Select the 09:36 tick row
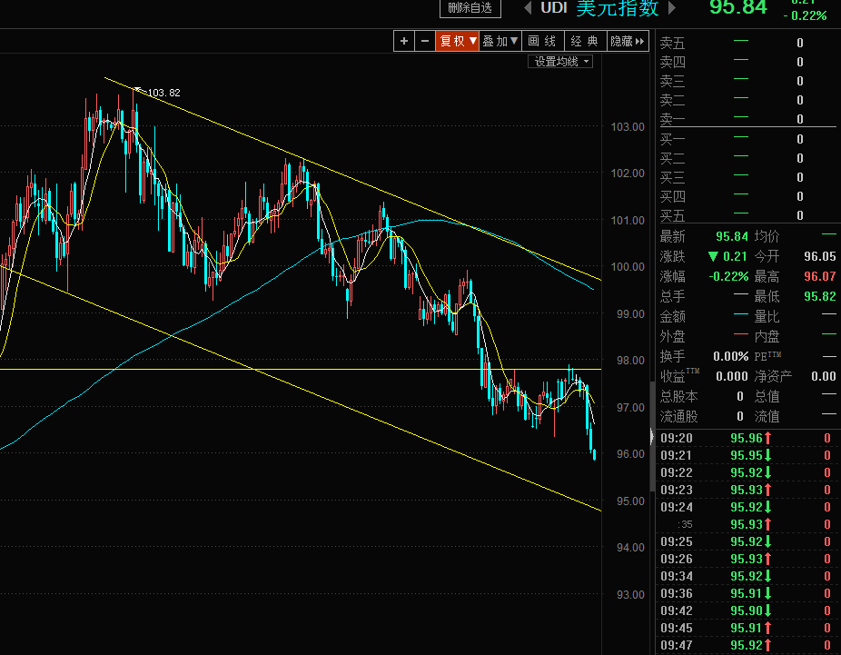841x655 pixels. pos(746,593)
